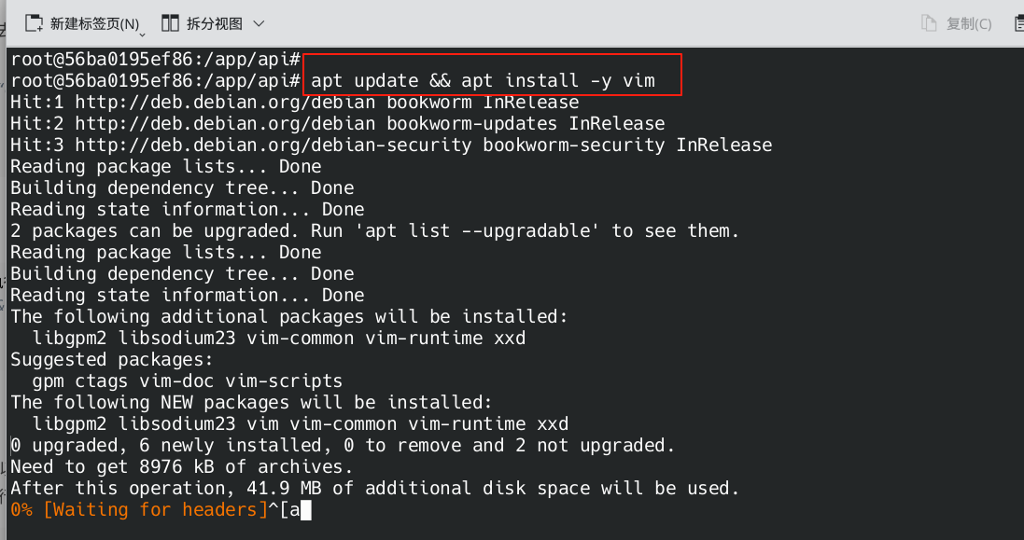Expand the Split View dropdown arrow

[x=259, y=23]
